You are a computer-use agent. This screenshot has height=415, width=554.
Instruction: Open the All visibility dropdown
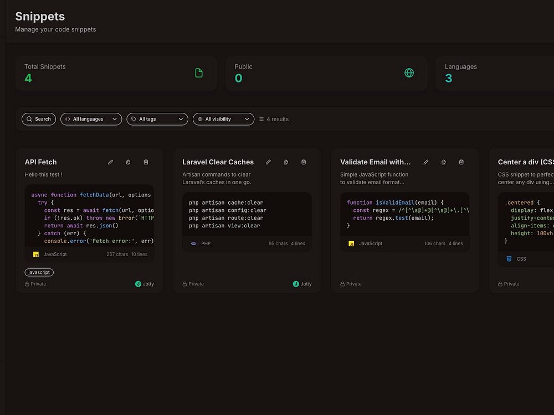tap(223, 120)
